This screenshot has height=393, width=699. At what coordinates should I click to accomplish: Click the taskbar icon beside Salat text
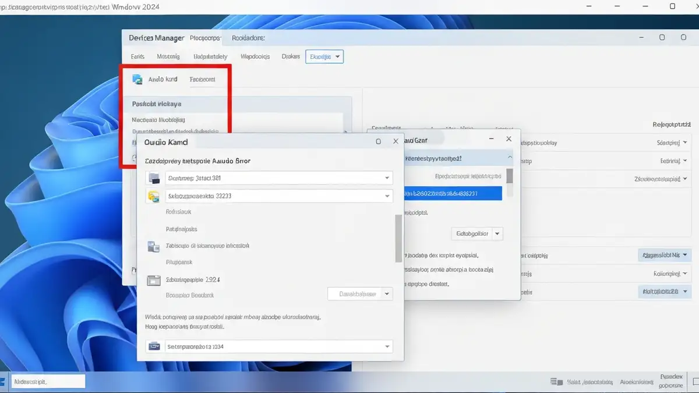point(556,382)
